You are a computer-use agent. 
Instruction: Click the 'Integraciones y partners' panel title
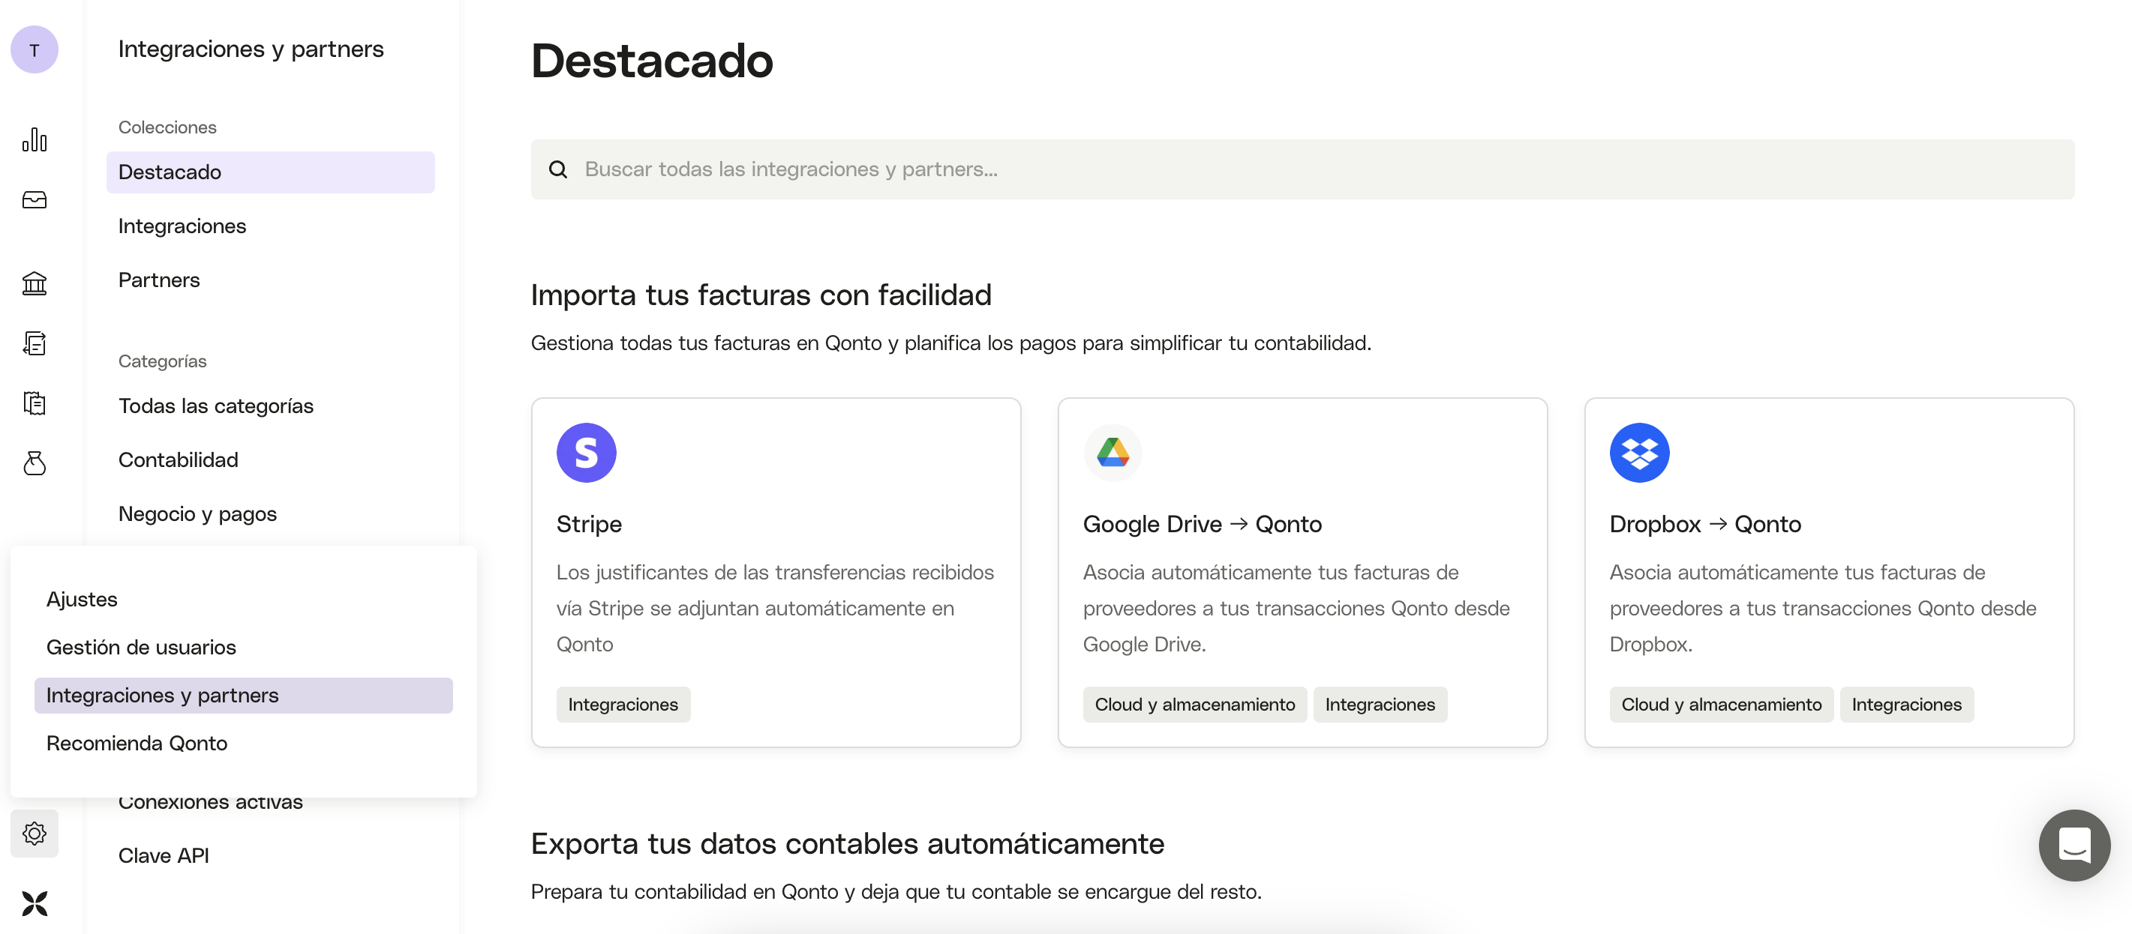pos(251,49)
